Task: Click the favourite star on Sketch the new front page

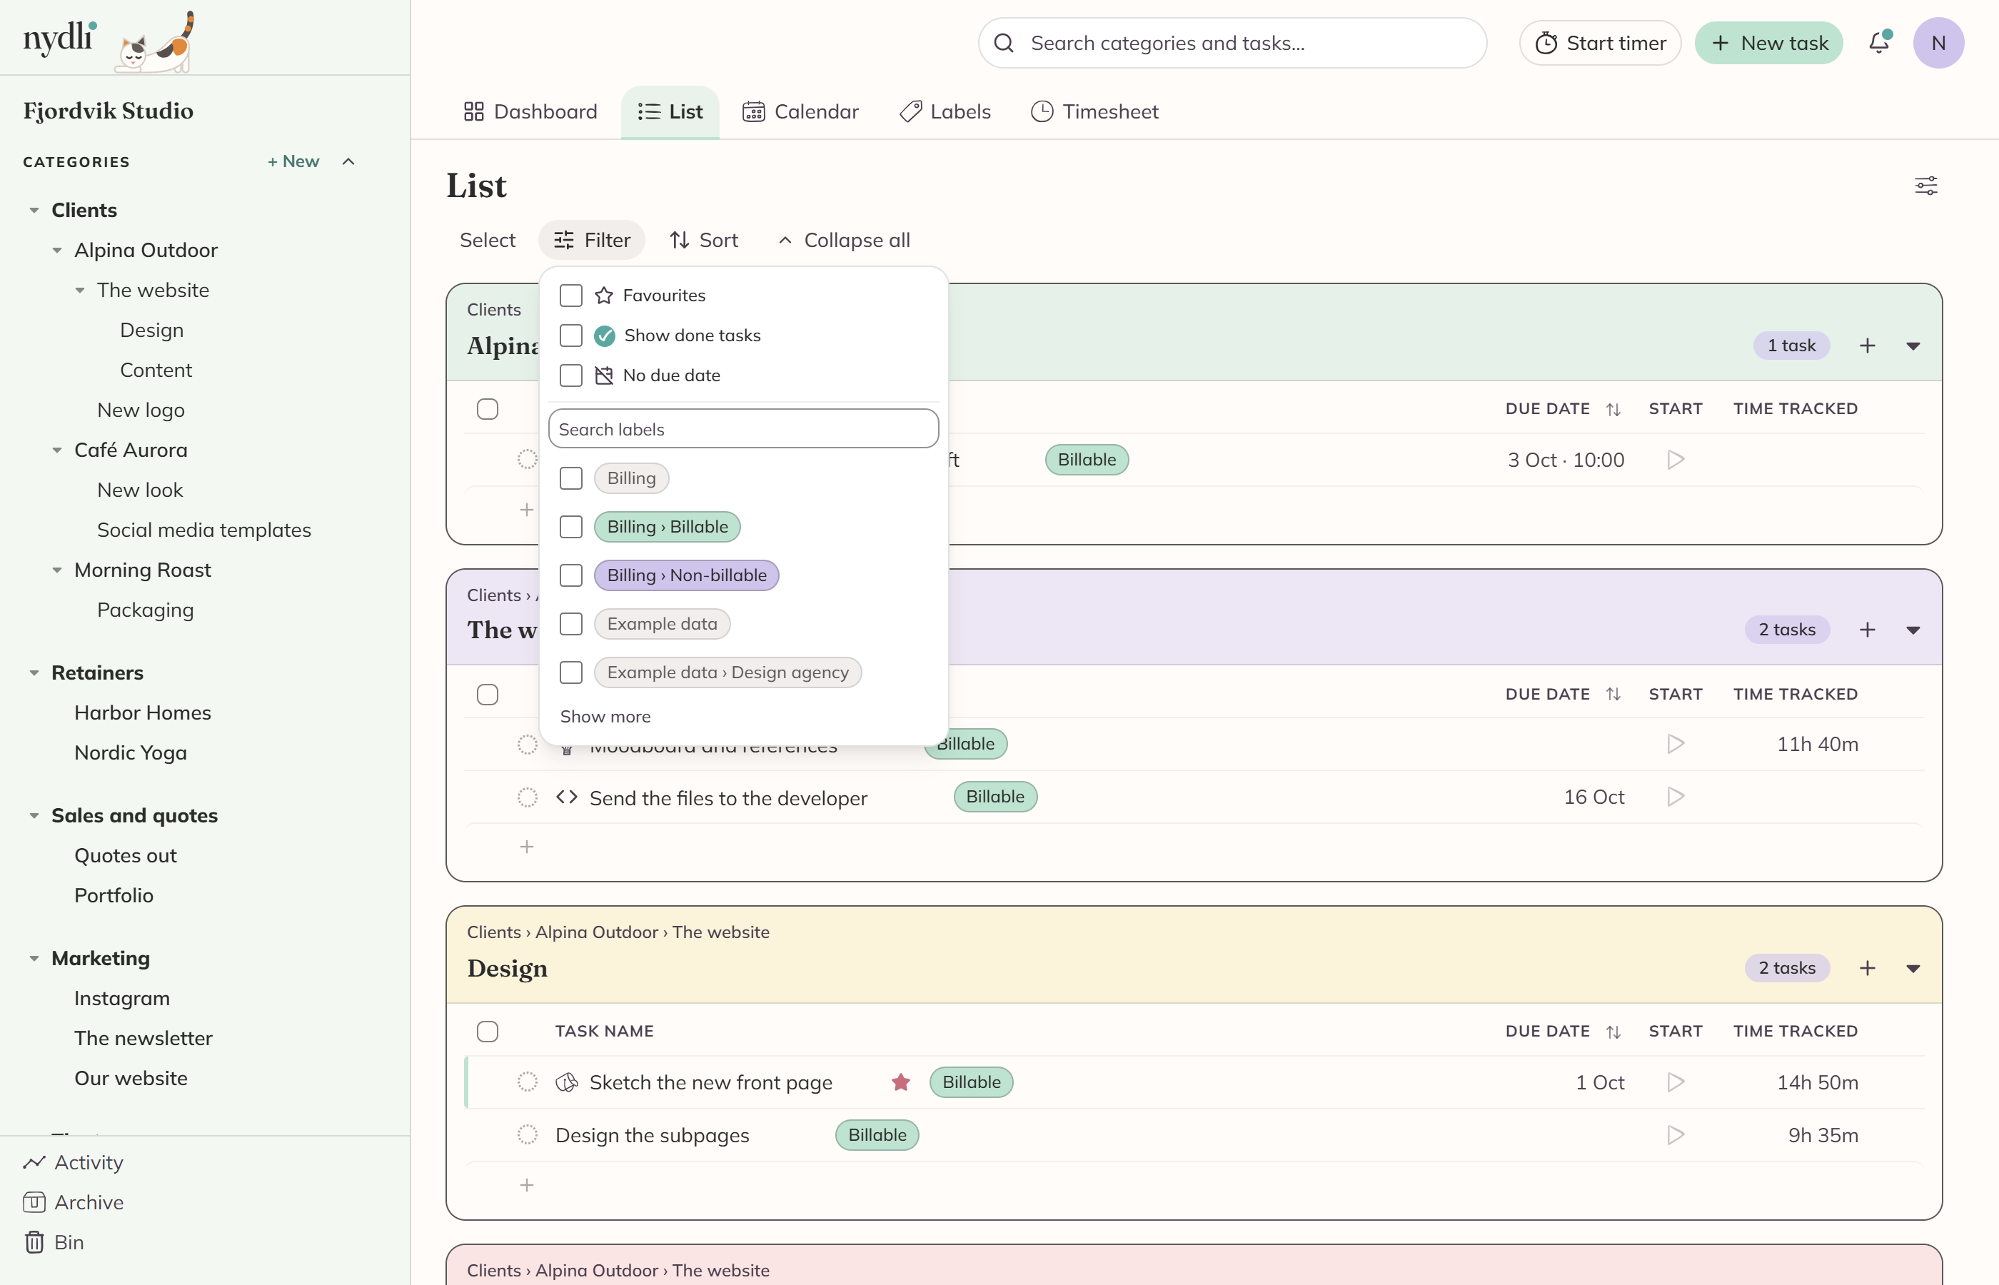Action: (x=901, y=1082)
